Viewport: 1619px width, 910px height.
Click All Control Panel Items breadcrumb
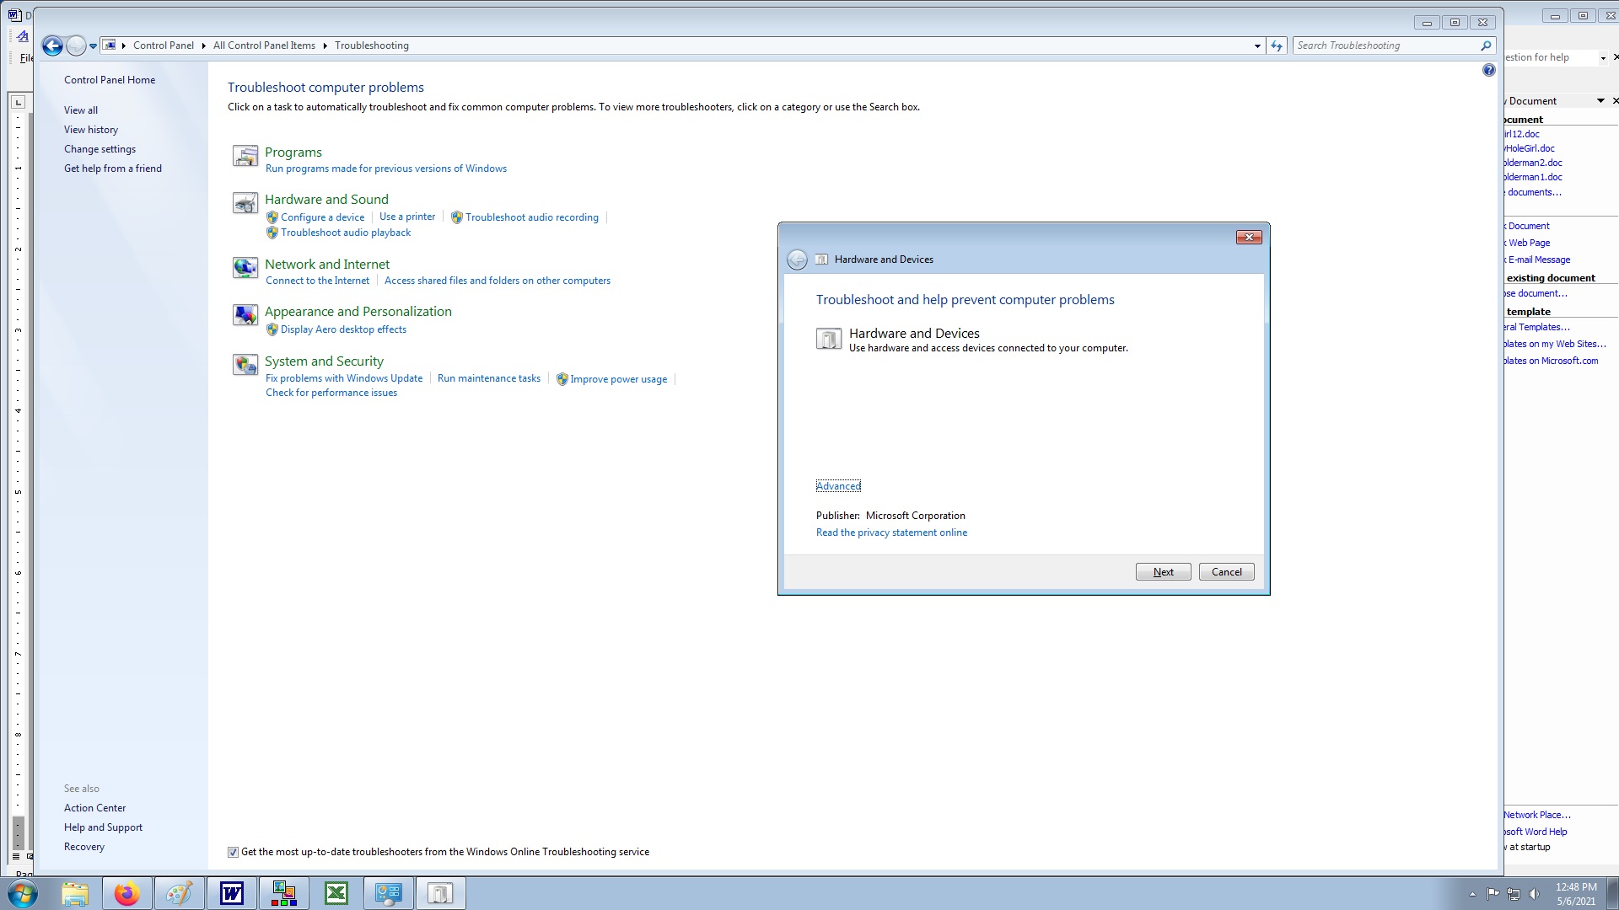(264, 45)
